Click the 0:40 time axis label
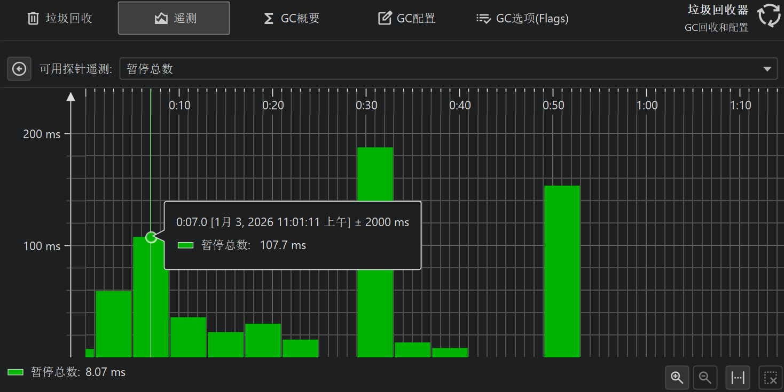Image resolution: width=784 pixels, height=392 pixels. [460, 106]
